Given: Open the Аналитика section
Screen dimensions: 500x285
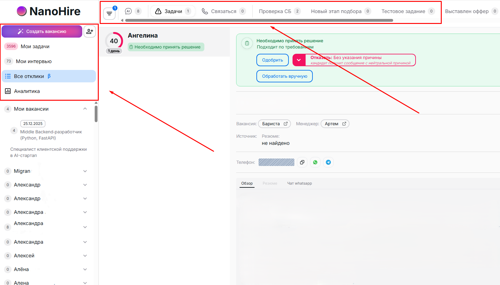Looking at the screenshot, I should (49, 91).
